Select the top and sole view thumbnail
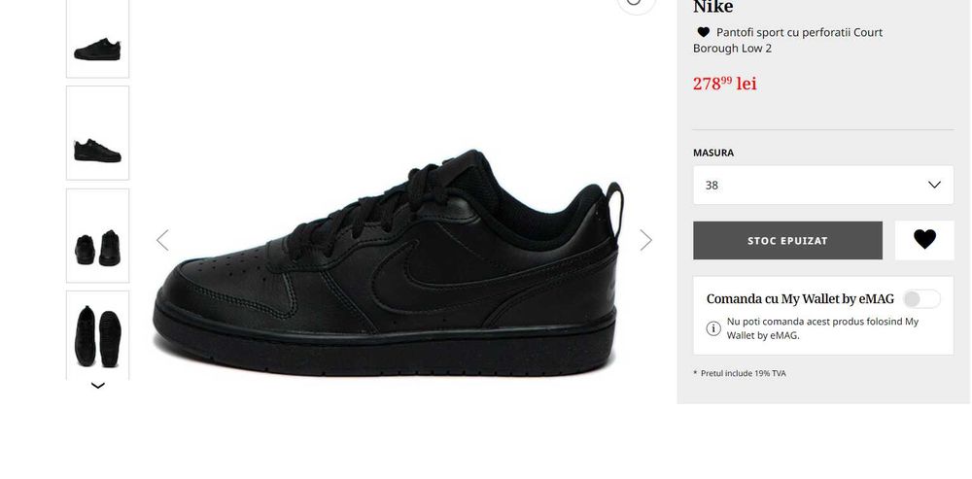 pyautogui.click(x=98, y=335)
